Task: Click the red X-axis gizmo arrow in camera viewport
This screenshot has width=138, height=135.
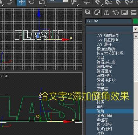Action: coord(67,122)
